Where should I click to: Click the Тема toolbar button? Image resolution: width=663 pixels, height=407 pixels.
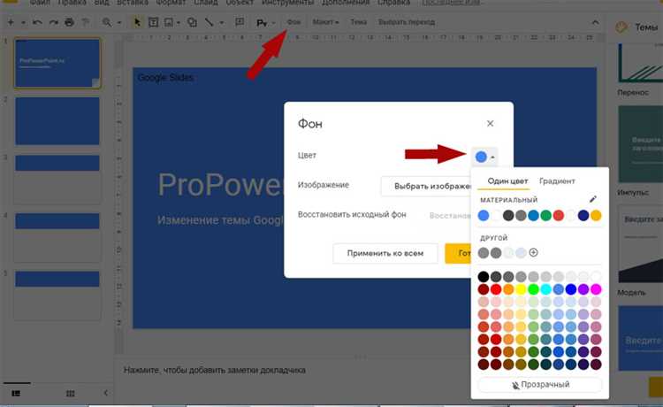(x=359, y=22)
